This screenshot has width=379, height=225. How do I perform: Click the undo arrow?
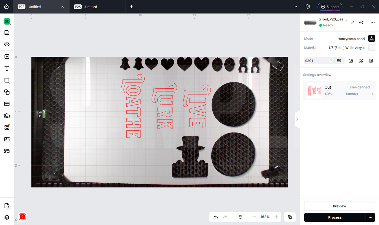(x=216, y=217)
